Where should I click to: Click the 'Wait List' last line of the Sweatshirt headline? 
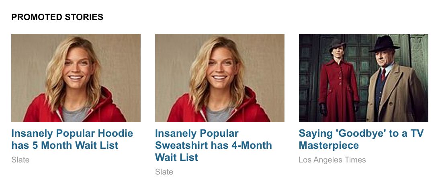(176, 157)
